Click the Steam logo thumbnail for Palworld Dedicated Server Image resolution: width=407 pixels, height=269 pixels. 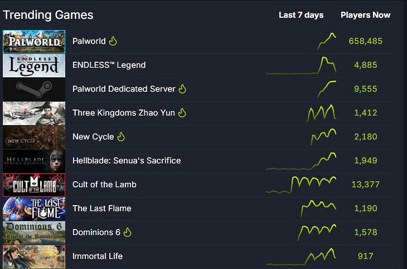click(34, 89)
